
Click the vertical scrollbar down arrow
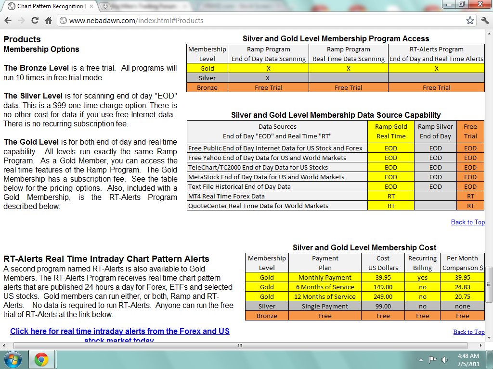[x=489, y=338]
